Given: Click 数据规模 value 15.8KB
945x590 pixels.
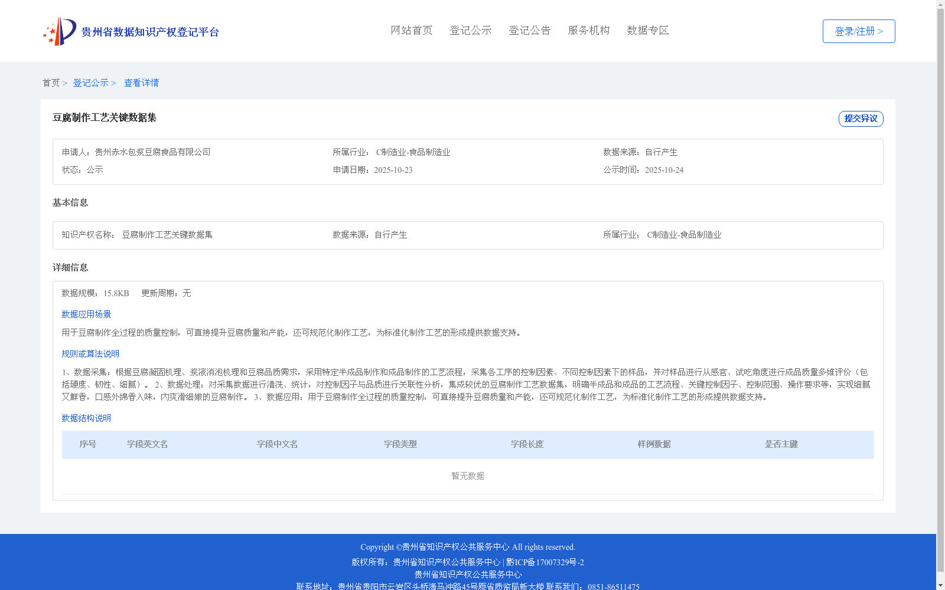Looking at the screenshot, I should point(116,293).
